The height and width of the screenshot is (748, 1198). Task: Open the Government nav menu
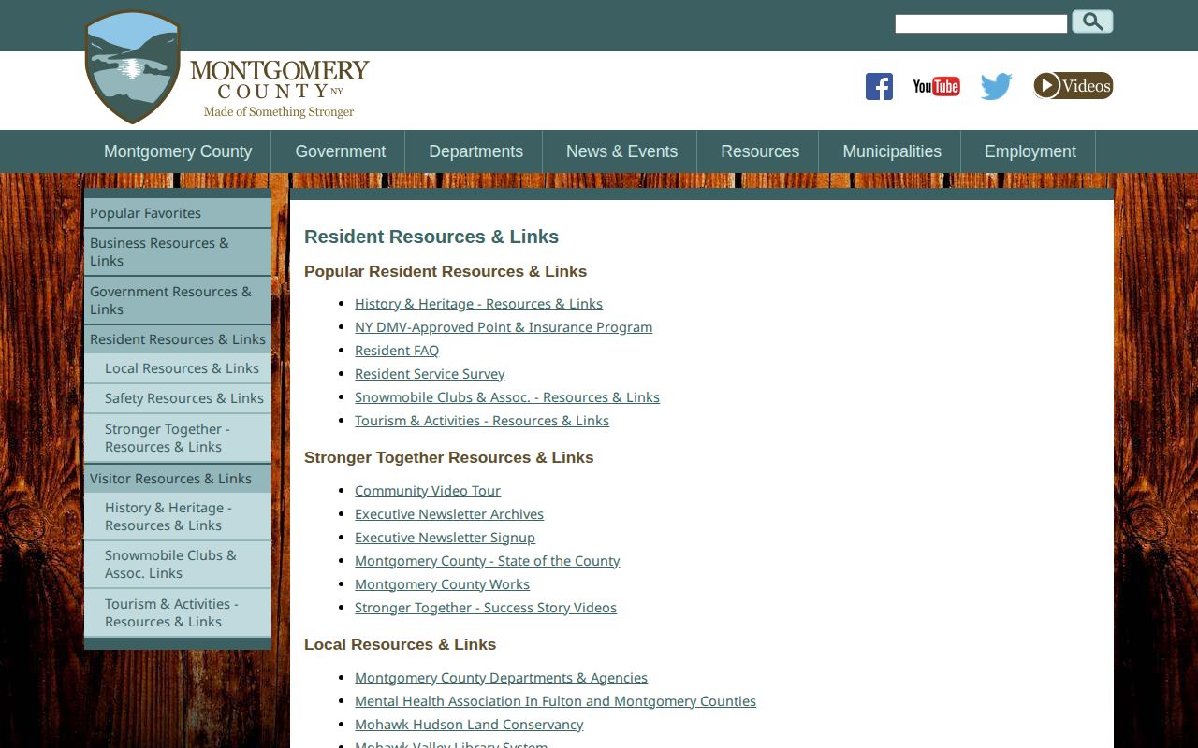coord(341,151)
